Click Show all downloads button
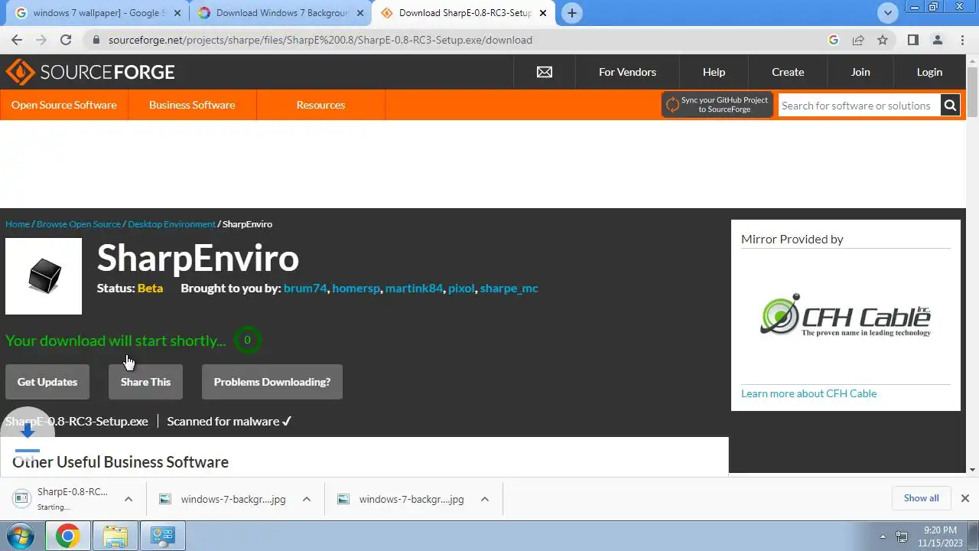Image resolution: width=979 pixels, height=551 pixels. click(921, 498)
